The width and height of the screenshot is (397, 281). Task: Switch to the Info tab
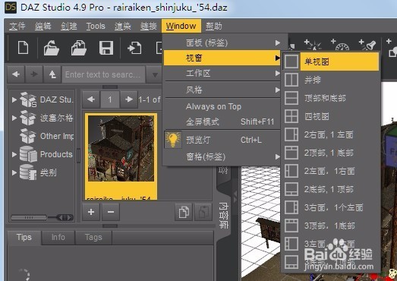pyautogui.click(x=58, y=238)
